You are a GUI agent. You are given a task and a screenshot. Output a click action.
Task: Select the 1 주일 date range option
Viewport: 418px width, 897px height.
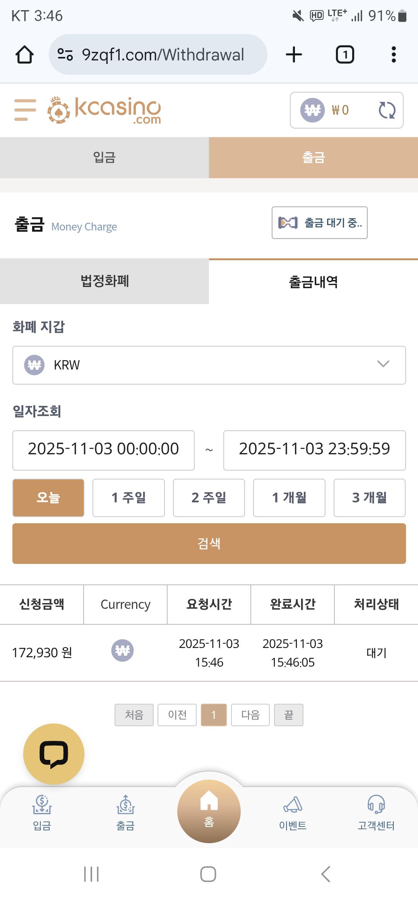click(128, 498)
